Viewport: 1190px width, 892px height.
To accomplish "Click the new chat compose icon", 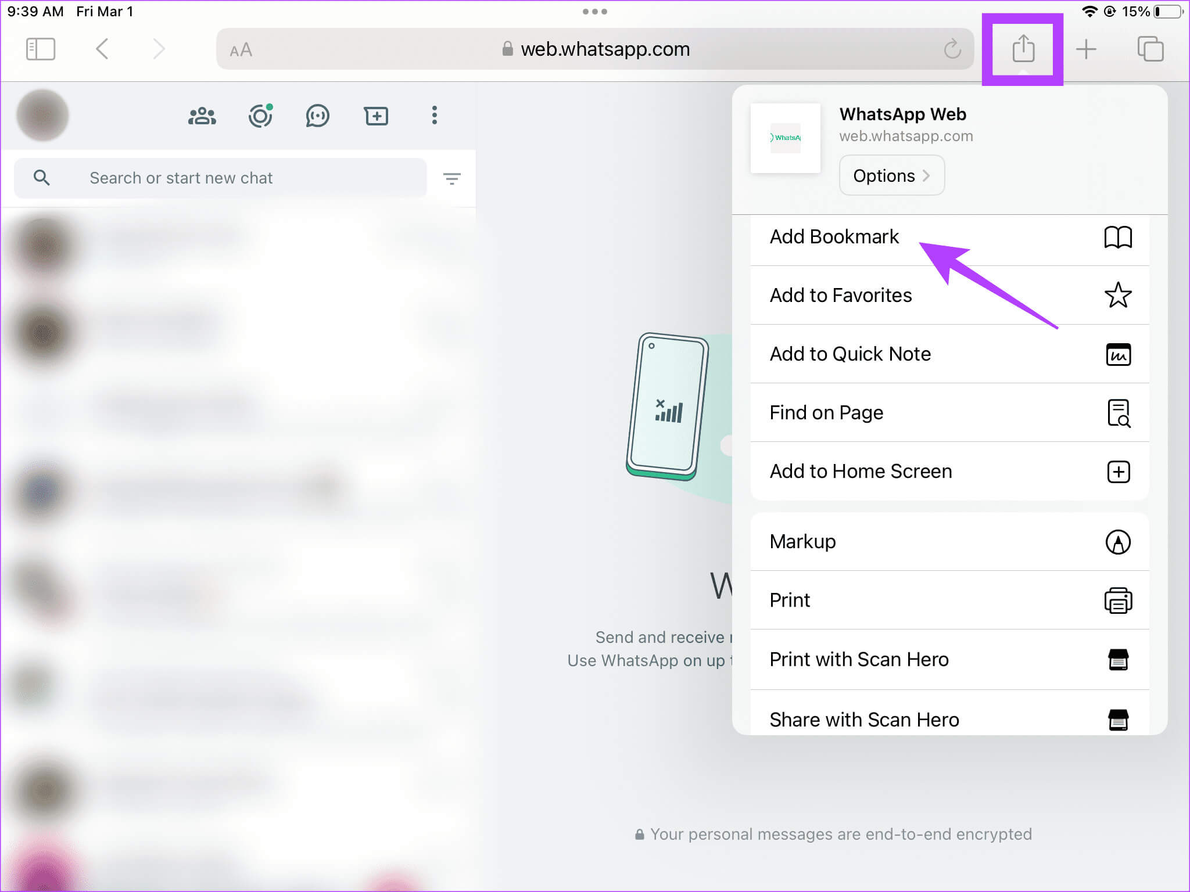I will tap(376, 115).
